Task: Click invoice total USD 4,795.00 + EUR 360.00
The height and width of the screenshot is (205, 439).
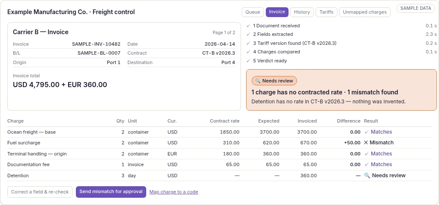Action: [x=60, y=85]
